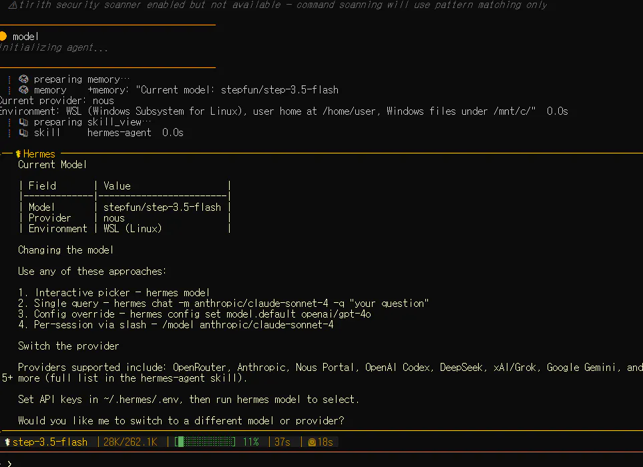Click 'Use any of these approaches:' line
643x467 pixels.
point(92,271)
